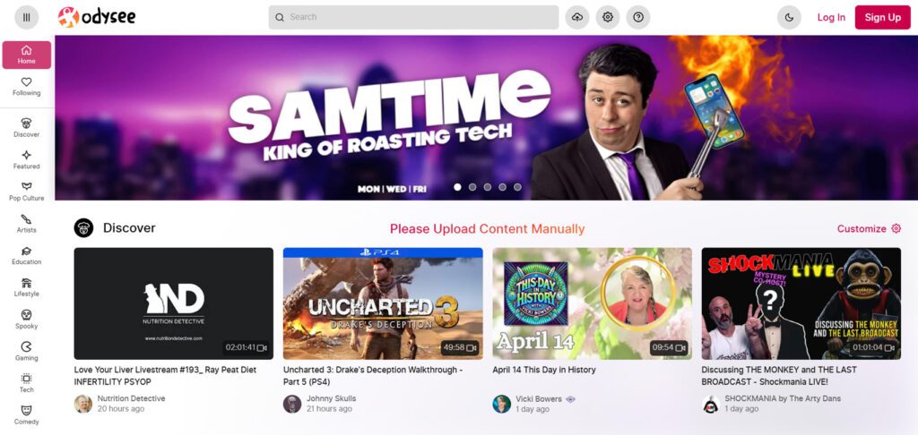This screenshot has height=435, width=918.
Task: Select third banner carousel dot
Action: 488,187
